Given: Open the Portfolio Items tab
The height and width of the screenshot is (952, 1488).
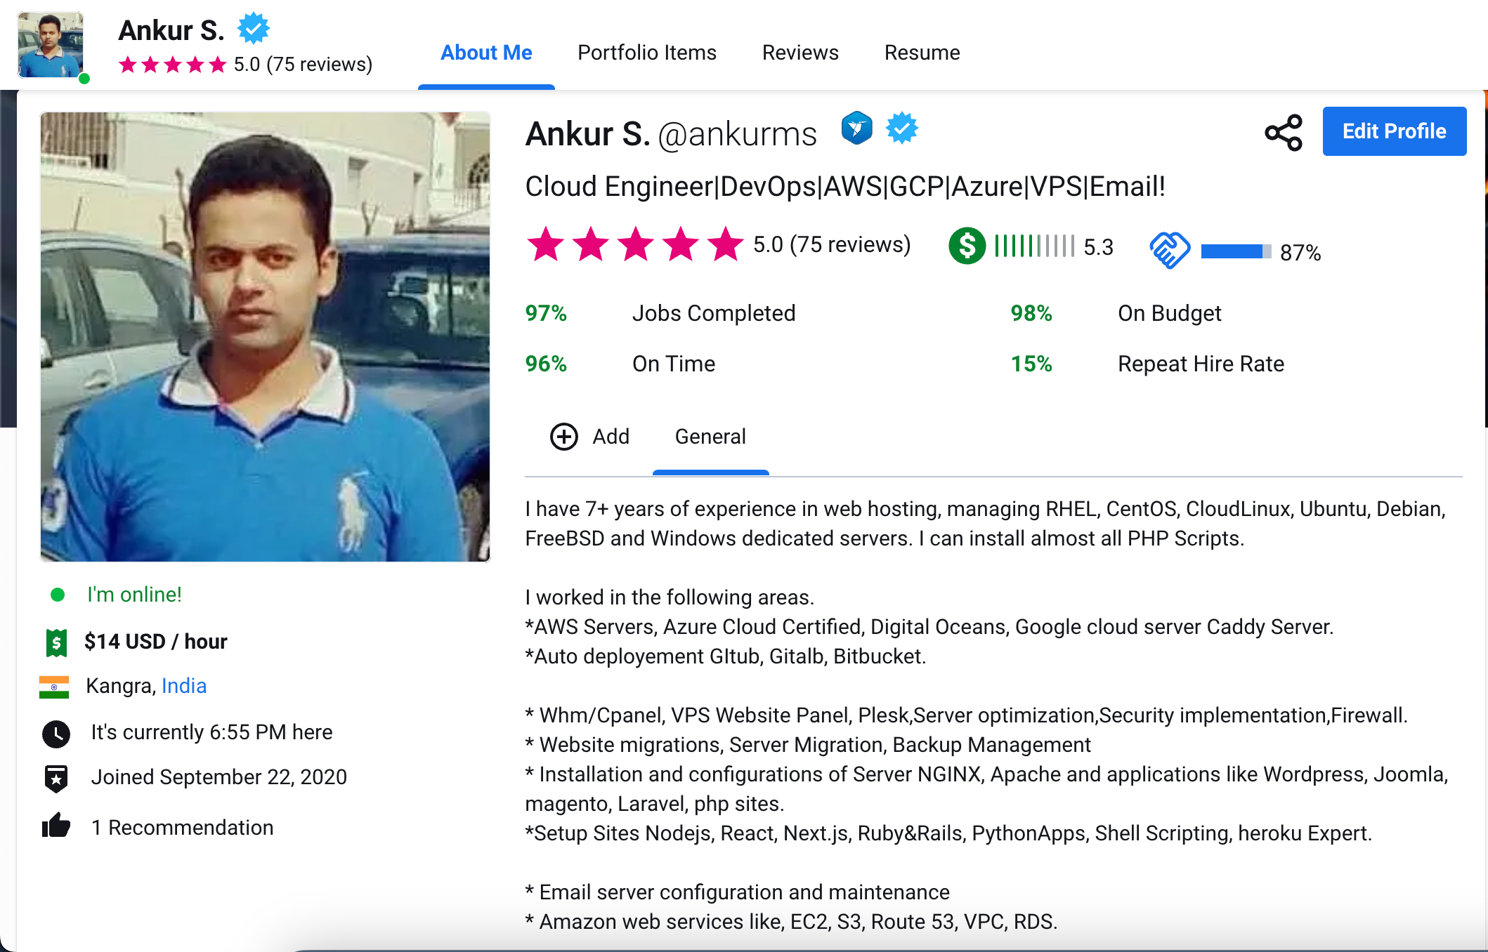Looking at the screenshot, I should pos(647,53).
